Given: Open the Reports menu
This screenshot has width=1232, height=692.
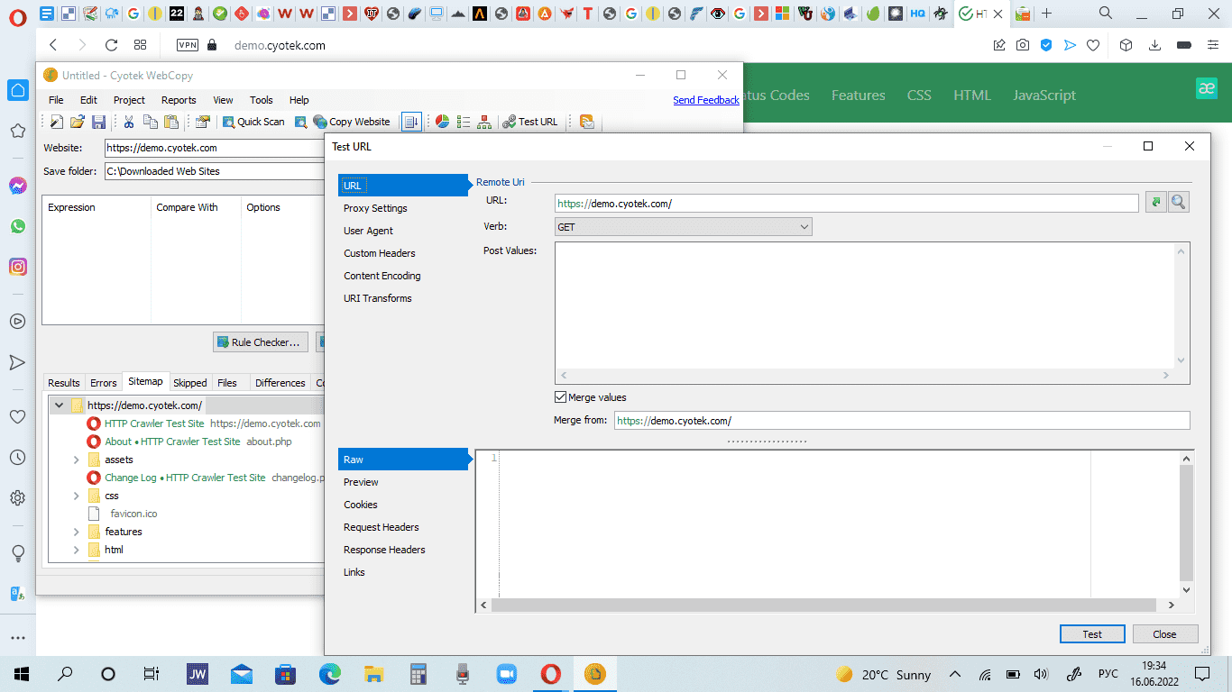Looking at the screenshot, I should point(179,100).
